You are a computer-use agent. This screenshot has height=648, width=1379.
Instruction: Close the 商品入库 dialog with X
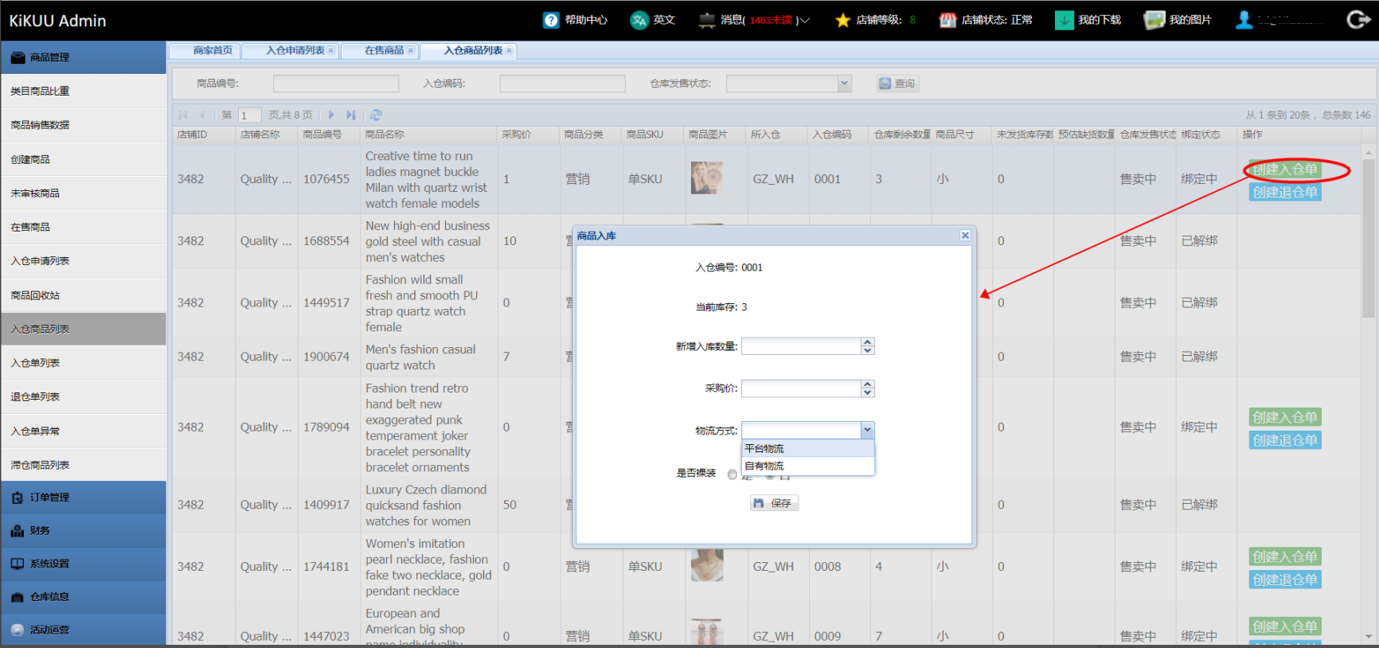(965, 235)
